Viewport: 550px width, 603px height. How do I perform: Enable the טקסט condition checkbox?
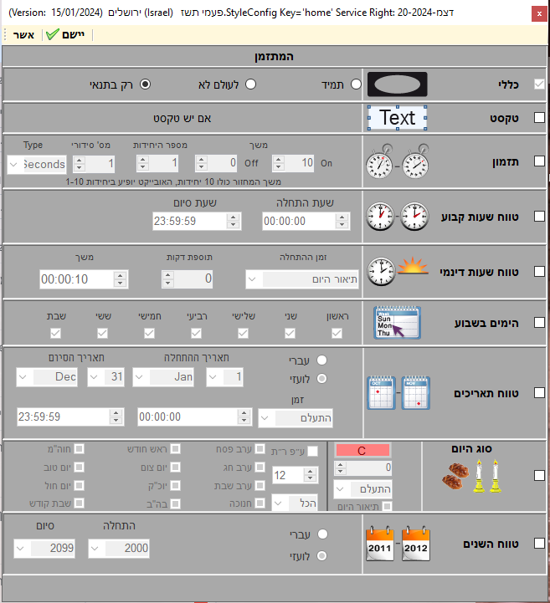tap(539, 118)
